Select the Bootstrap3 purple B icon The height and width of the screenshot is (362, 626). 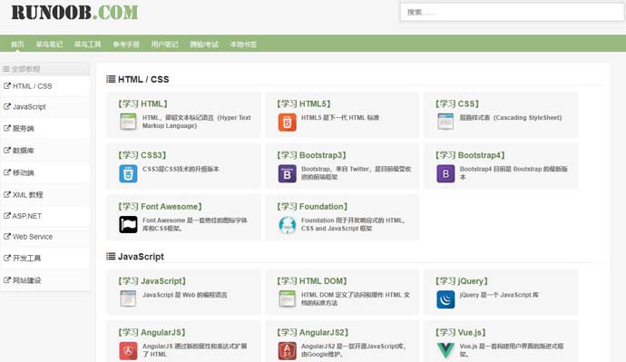click(x=287, y=173)
